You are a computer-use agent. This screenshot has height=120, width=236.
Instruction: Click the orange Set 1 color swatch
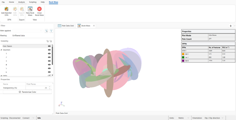coord(183,54)
